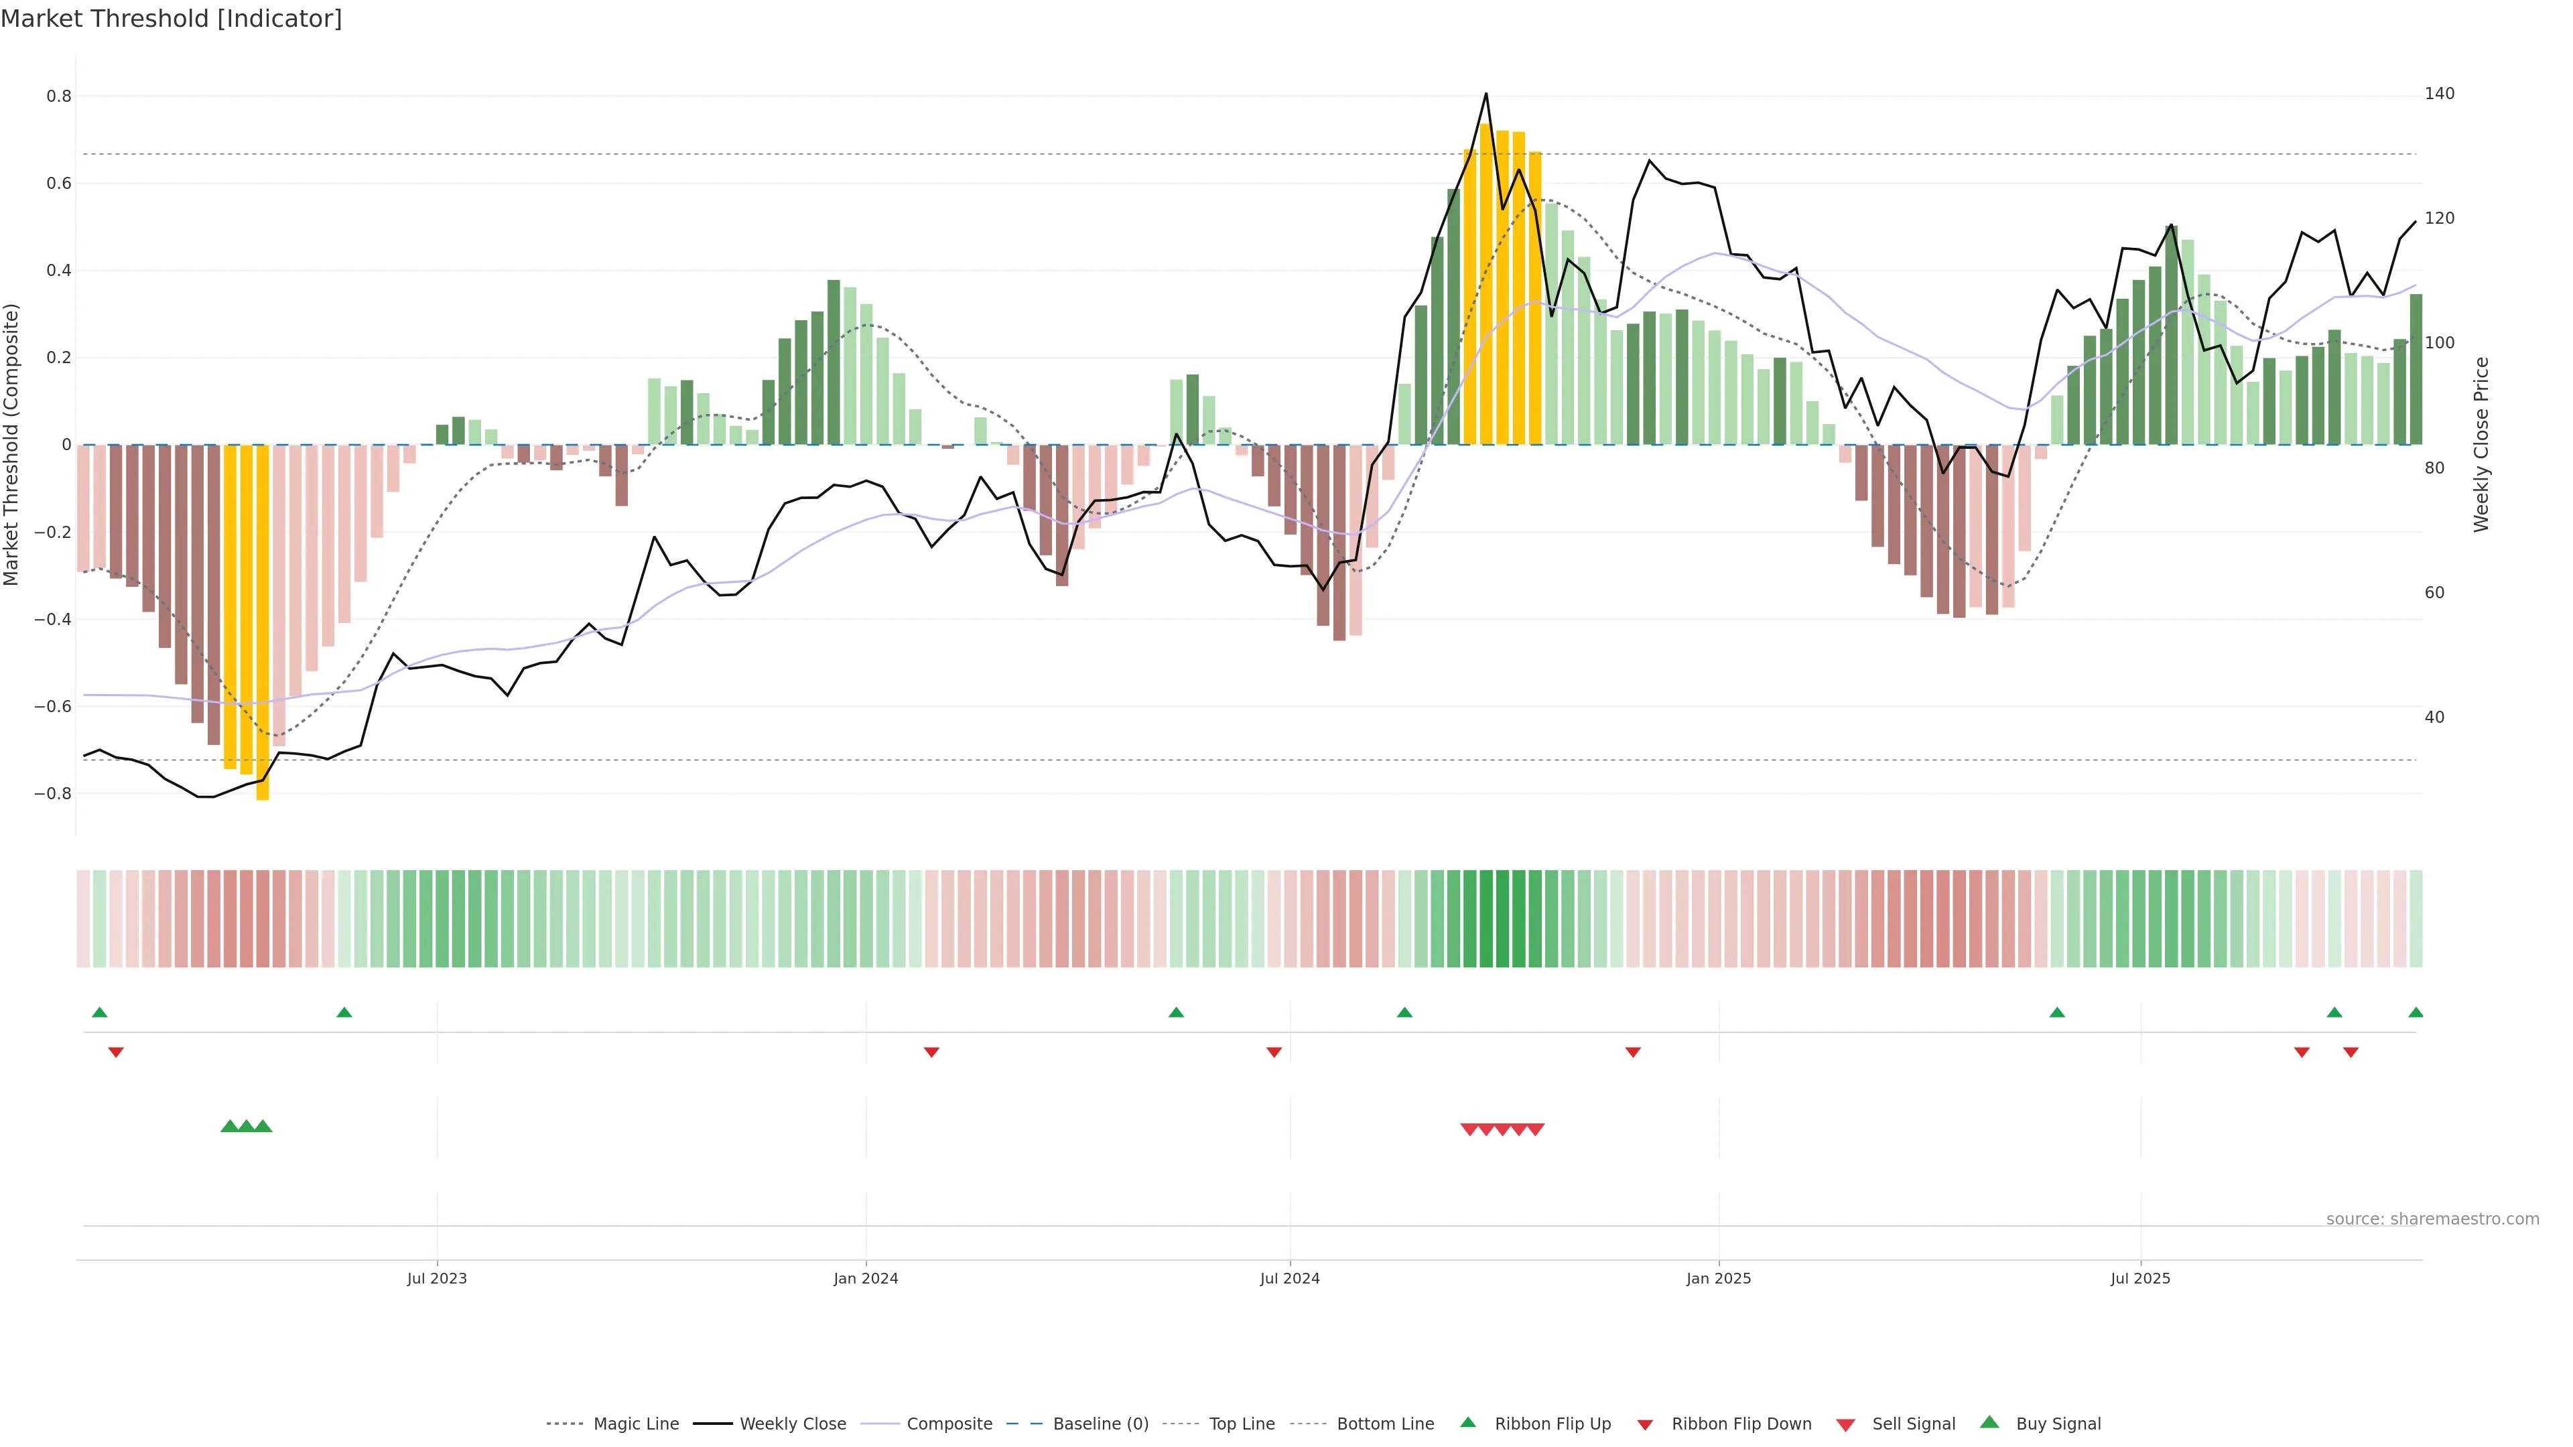This screenshot has width=2573, height=1447.
Task: Click the Market Threshold [Indicator] title
Action: 171,19
